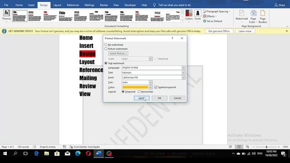Select the Picture watermark radio button

(106, 49)
